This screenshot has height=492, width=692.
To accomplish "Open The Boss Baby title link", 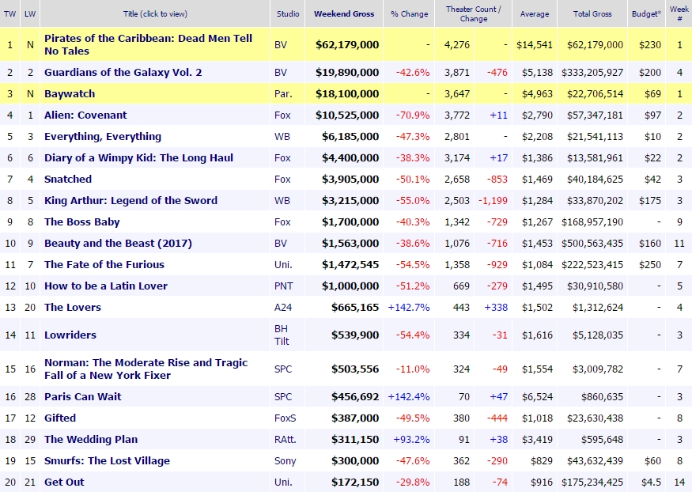I will pos(81,221).
